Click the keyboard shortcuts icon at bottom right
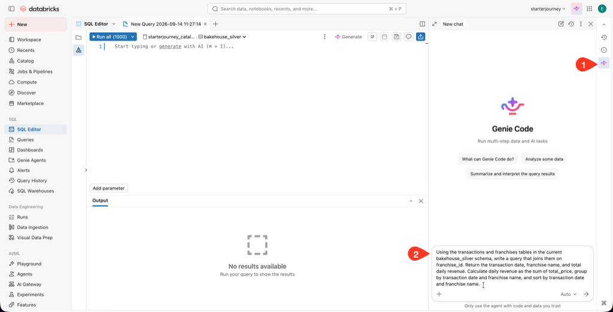This screenshot has height=312, width=613. point(604,302)
